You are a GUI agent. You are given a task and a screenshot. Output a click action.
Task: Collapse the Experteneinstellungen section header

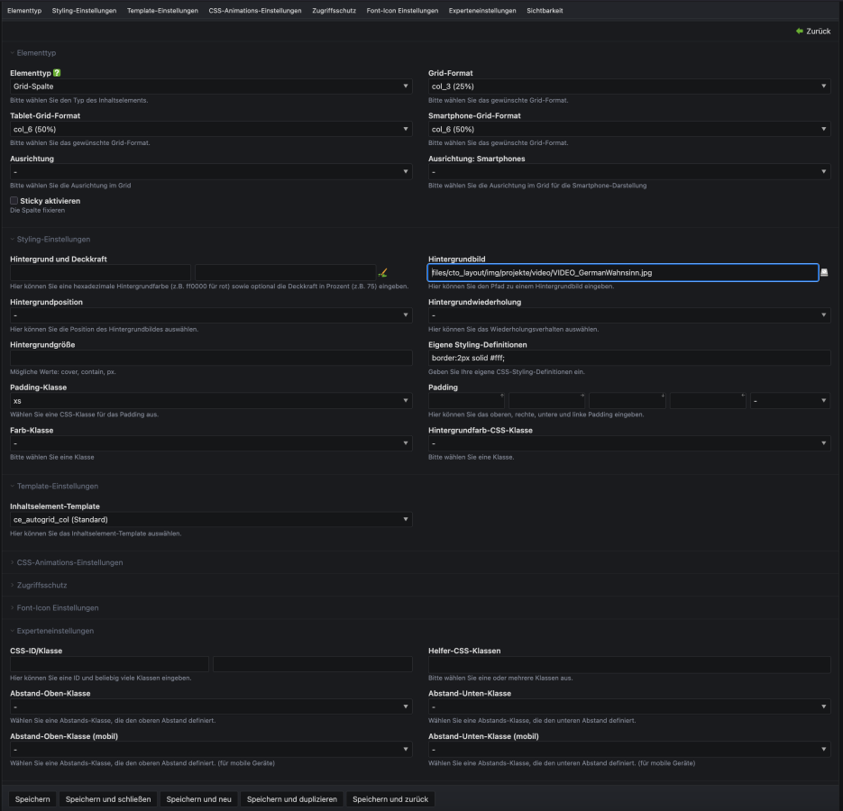55,631
